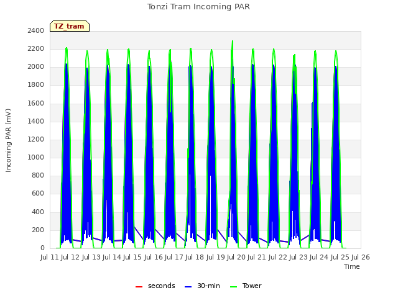Click the Jul 25 x-axis date label

tap(340, 257)
